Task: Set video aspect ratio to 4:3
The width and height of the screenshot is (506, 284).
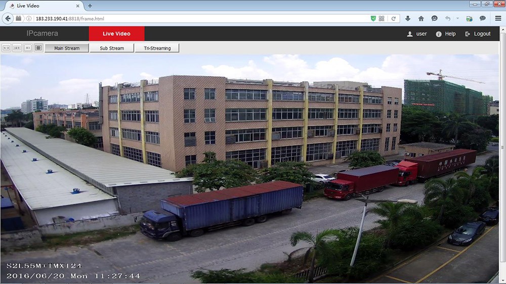Action: (x=6, y=48)
